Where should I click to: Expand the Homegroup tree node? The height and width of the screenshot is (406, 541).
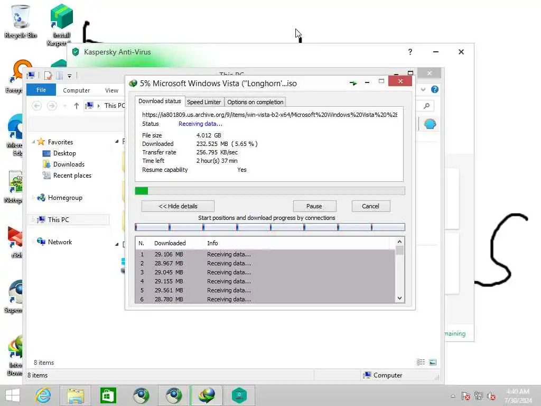pos(33,198)
